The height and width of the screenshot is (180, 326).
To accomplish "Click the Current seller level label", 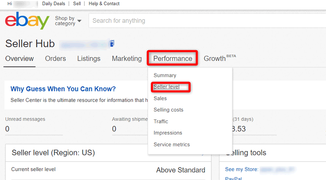I will pos(33,169).
